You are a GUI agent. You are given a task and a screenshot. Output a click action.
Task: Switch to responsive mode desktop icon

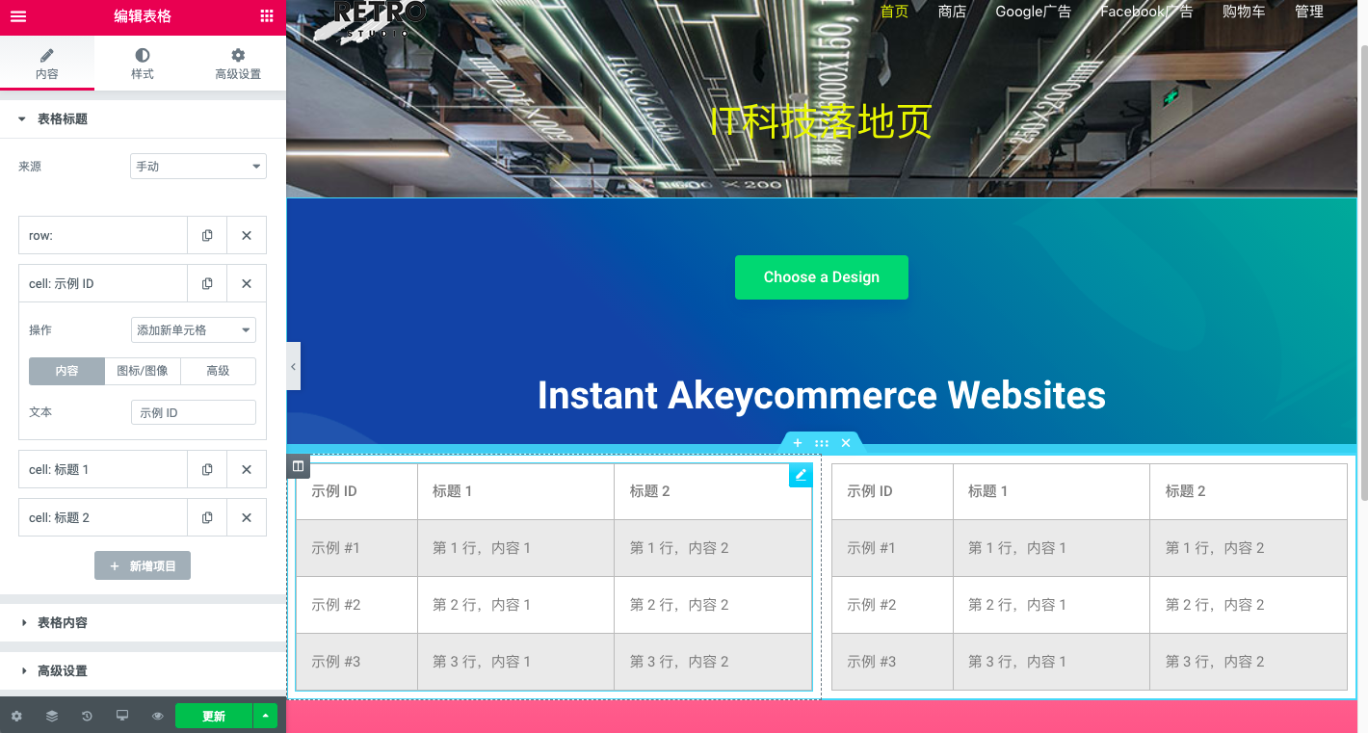click(122, 717)
